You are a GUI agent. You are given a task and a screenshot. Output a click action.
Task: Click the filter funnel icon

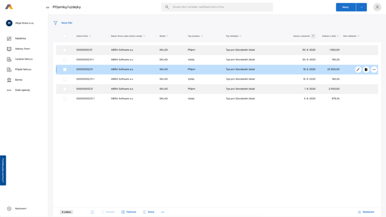(56, 23)
